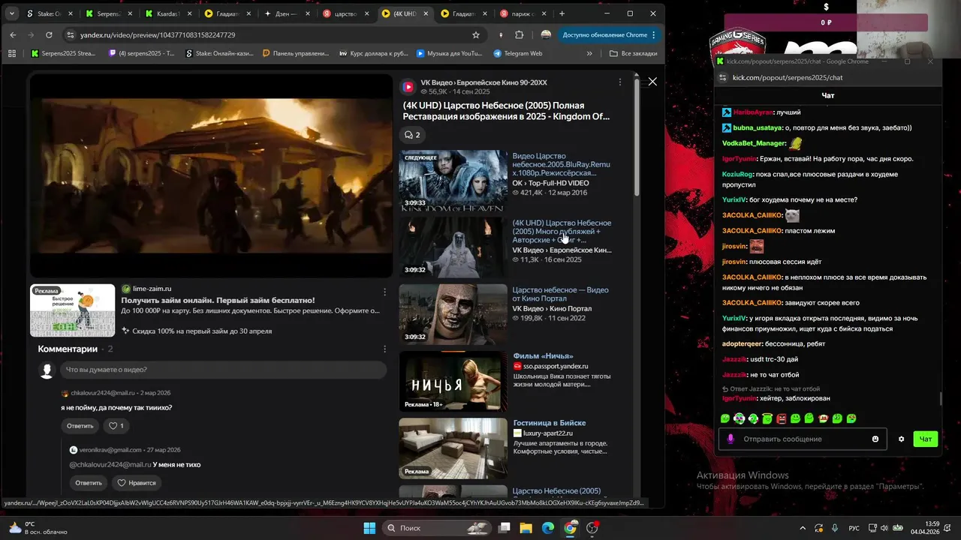Click address bar yandex.ru/video URL
Screen dimensions: 961x540
pyautogui.click(x=158, y=34)
